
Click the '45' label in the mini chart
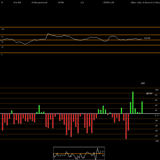pyautogui.click(x=103, y=156)
